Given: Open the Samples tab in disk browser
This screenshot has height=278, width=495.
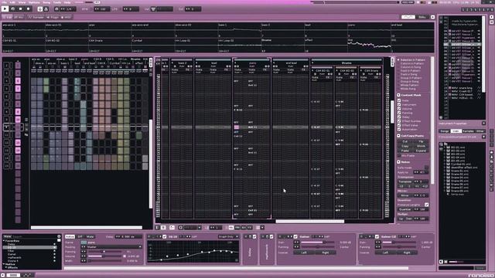Looking at the screenshot, I should click(x=468, y=131).
